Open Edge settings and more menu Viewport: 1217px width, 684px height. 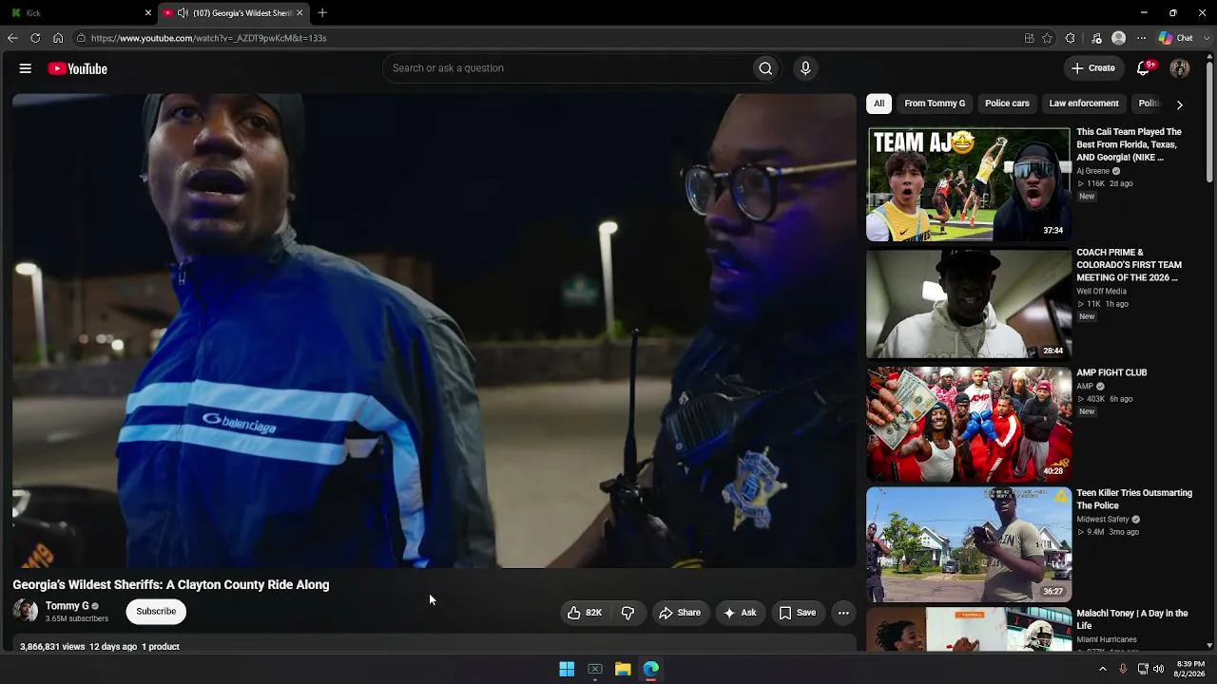(x=1142, y=38)
